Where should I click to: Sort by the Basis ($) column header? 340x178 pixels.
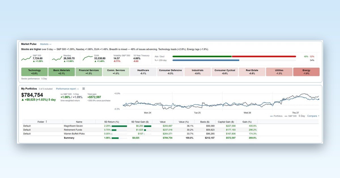click(205, 122)
